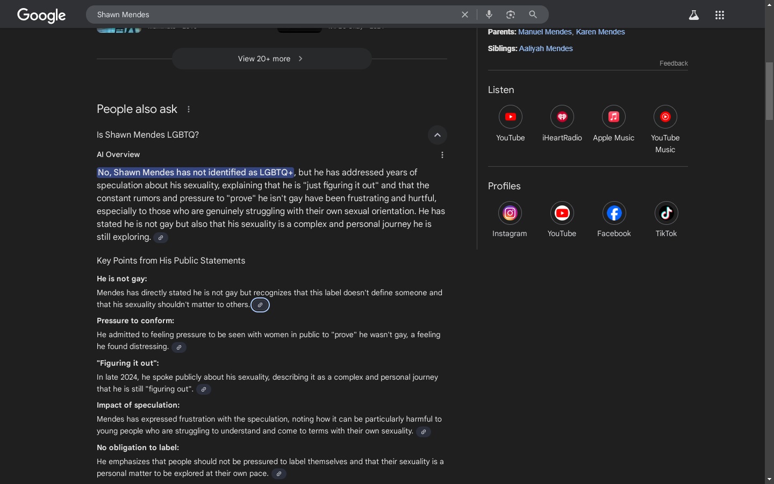The height and width of the screenshot is (484, 774).
Task: Listen on iHeartRadio
Action: [562, 117]
